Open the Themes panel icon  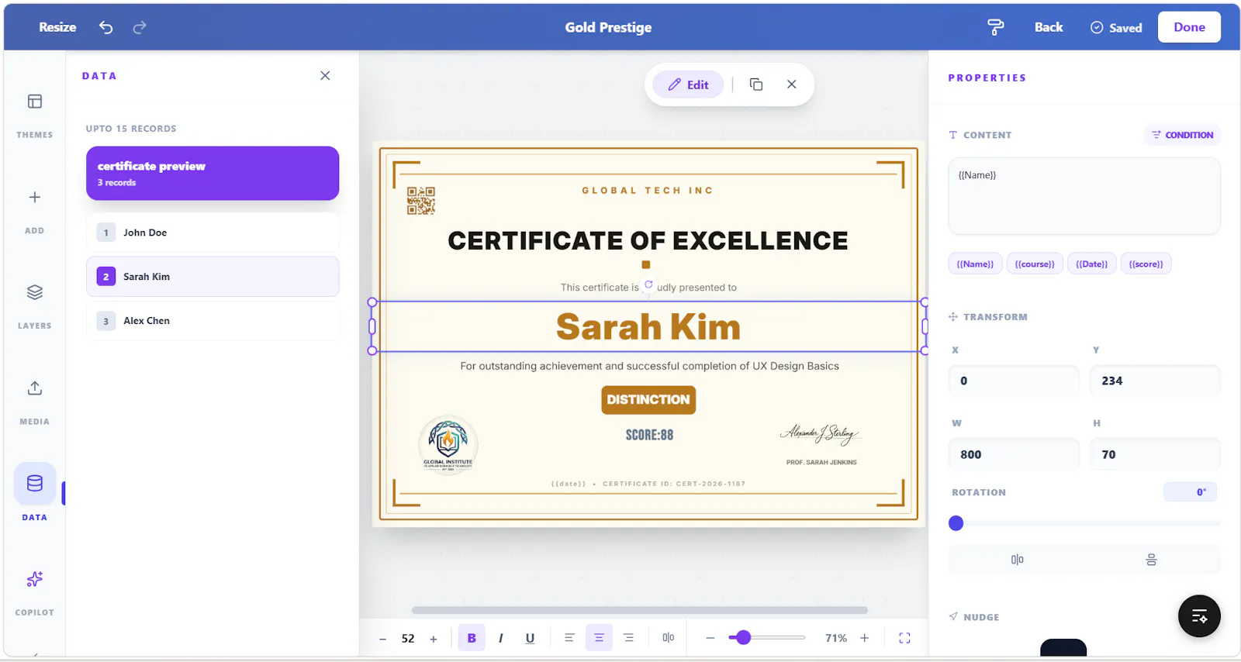tap(35, 102)
